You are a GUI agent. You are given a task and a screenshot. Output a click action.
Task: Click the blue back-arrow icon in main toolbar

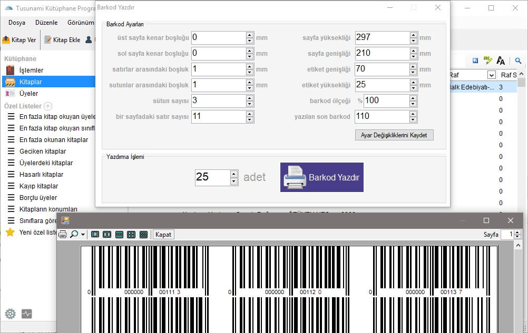point(475,60)
